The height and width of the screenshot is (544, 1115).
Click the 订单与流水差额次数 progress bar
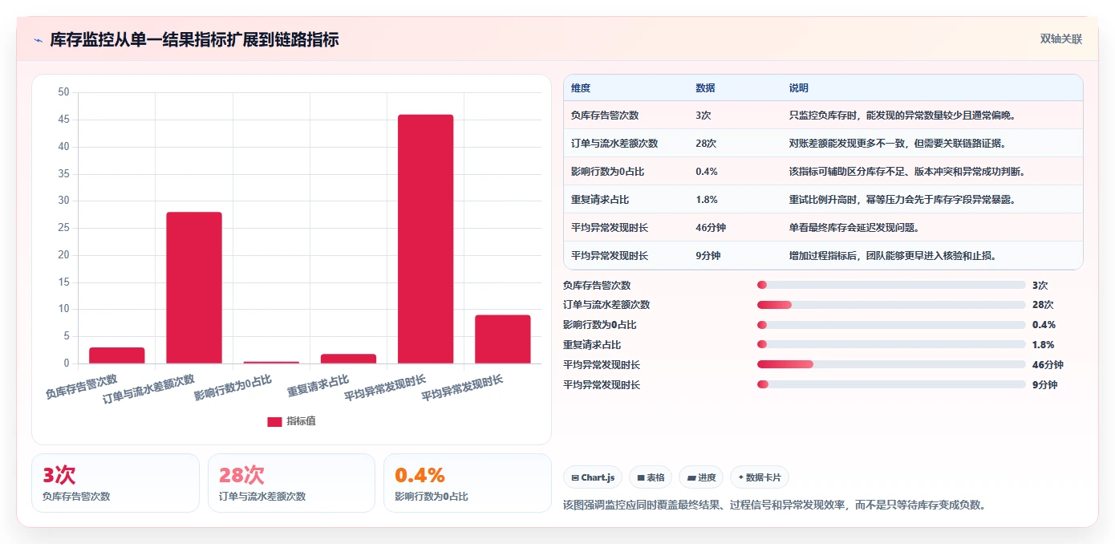point(891,305)
